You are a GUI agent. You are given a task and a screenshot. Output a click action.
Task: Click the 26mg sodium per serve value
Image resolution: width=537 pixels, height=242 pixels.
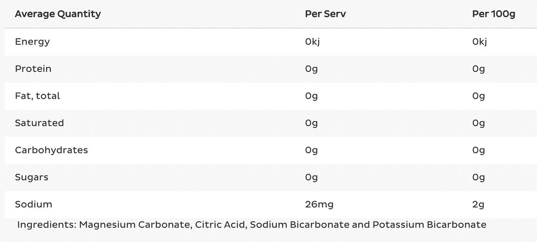point(319,204)
